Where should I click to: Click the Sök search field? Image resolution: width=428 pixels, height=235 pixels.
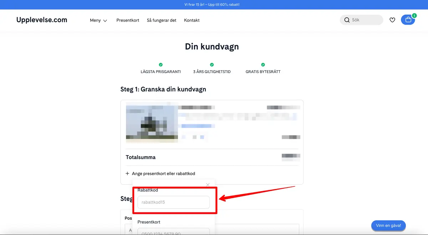pyautogui.click(x=361, y=20)
